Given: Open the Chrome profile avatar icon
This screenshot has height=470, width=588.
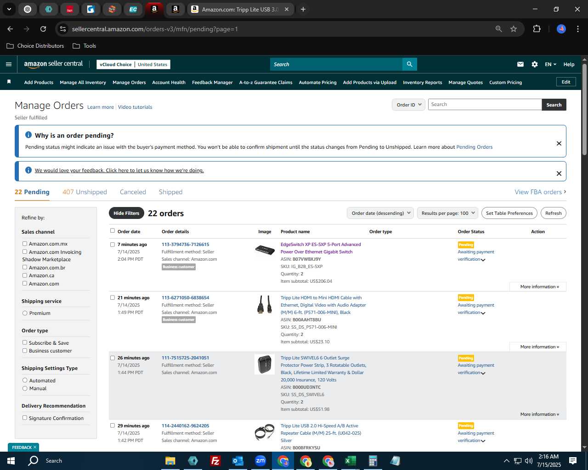Looking at the screenshot, I should (x=561, y=29).
